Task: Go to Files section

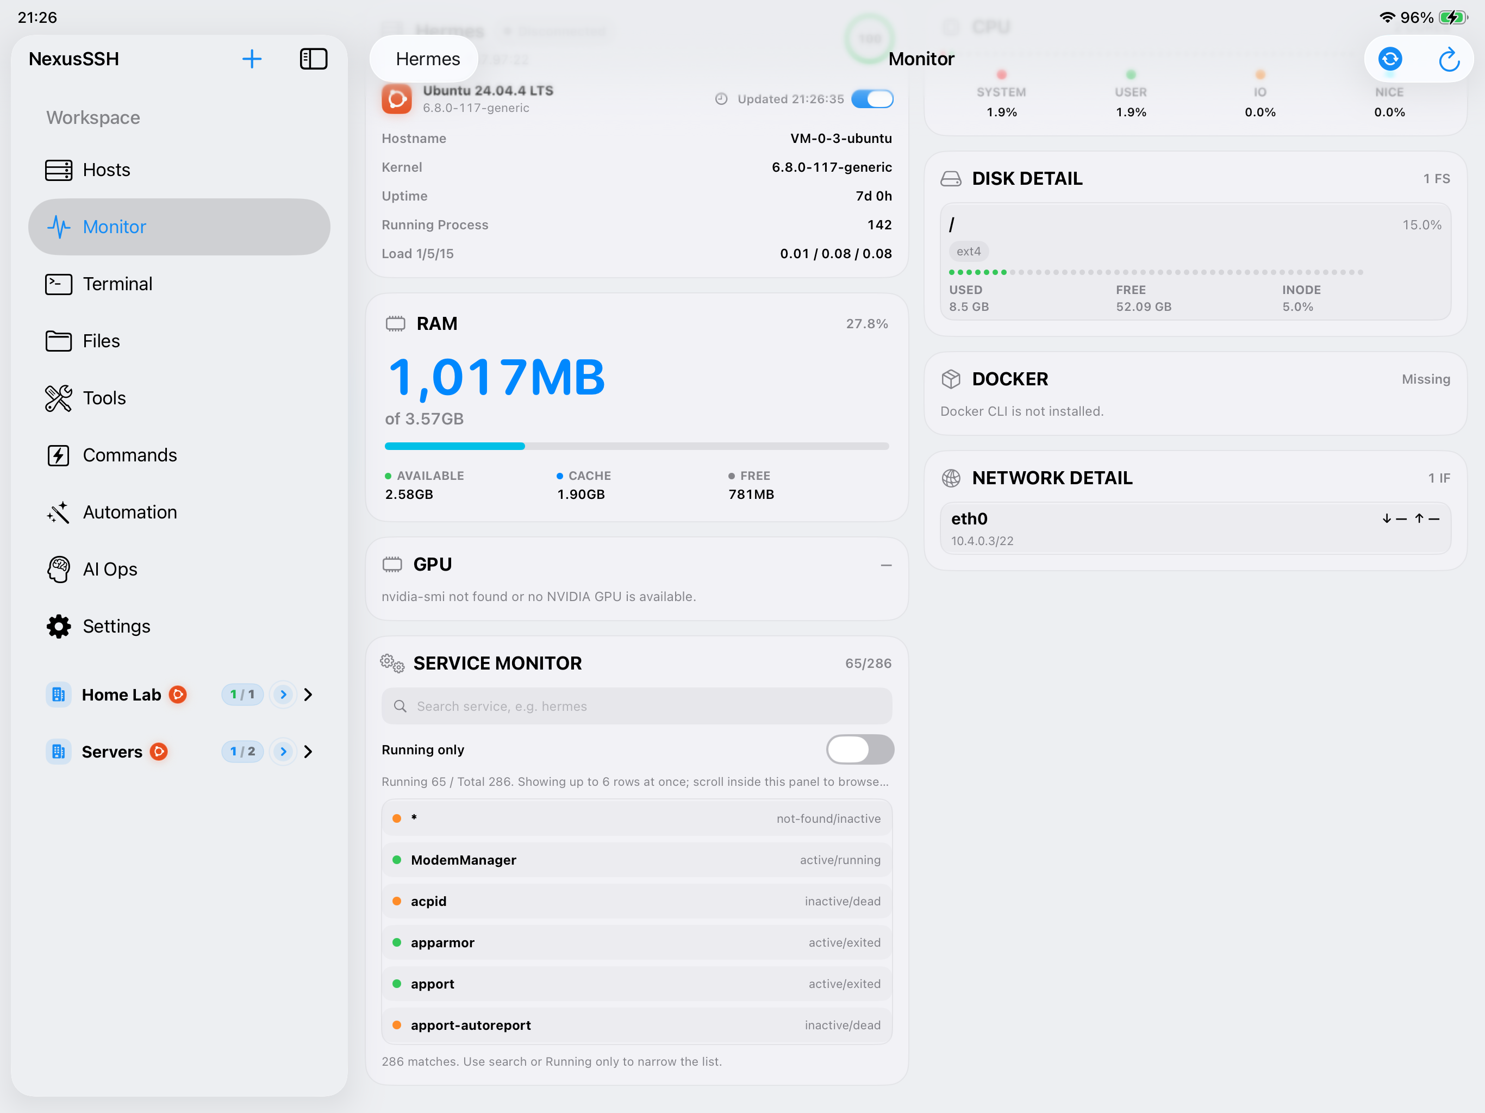Action: coord(179,341)
